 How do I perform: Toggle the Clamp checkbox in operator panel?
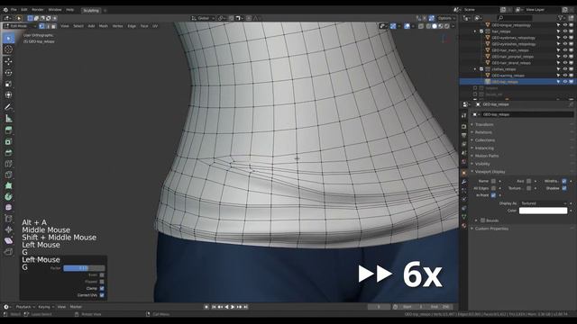click(x=102, y=288)
